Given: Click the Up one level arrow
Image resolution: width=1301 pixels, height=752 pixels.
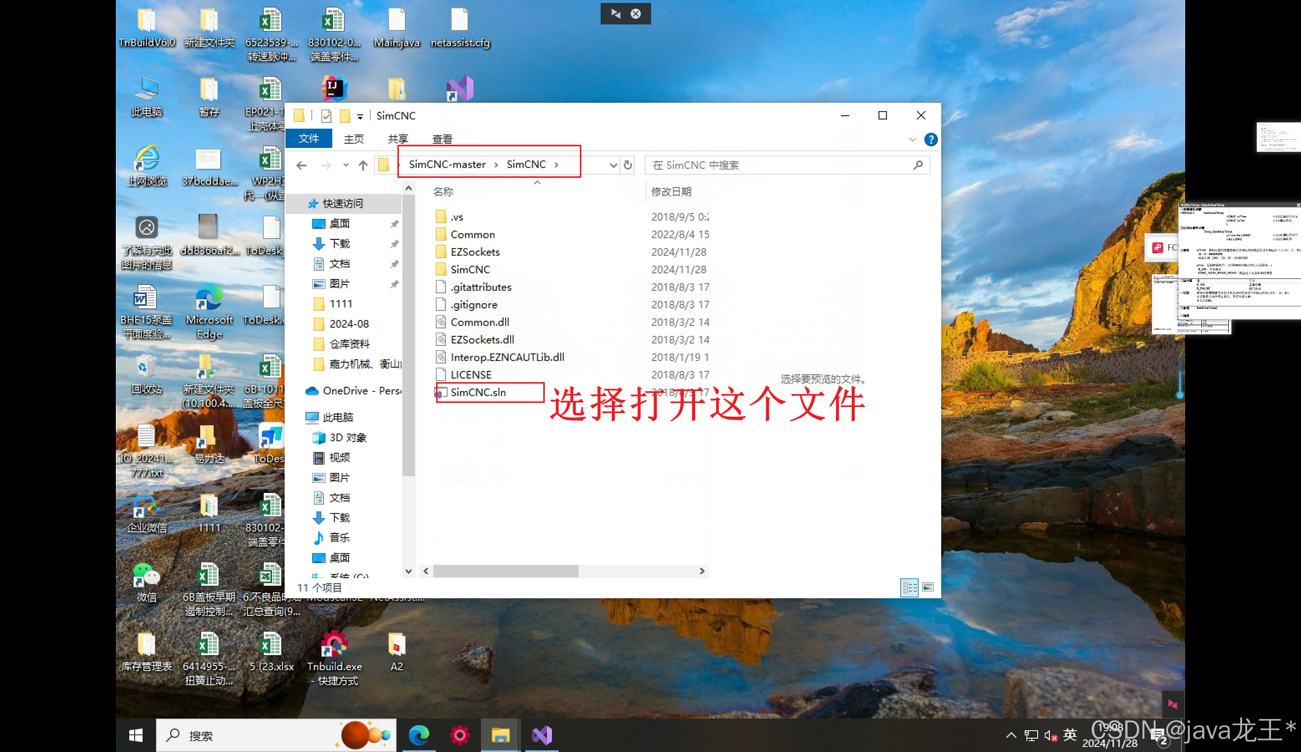Looking at the screenshot, I should [363, 165].
